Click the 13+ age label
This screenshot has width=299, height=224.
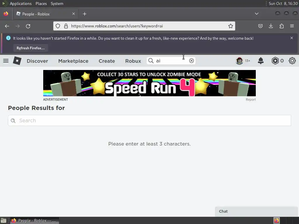pos(248,61)
